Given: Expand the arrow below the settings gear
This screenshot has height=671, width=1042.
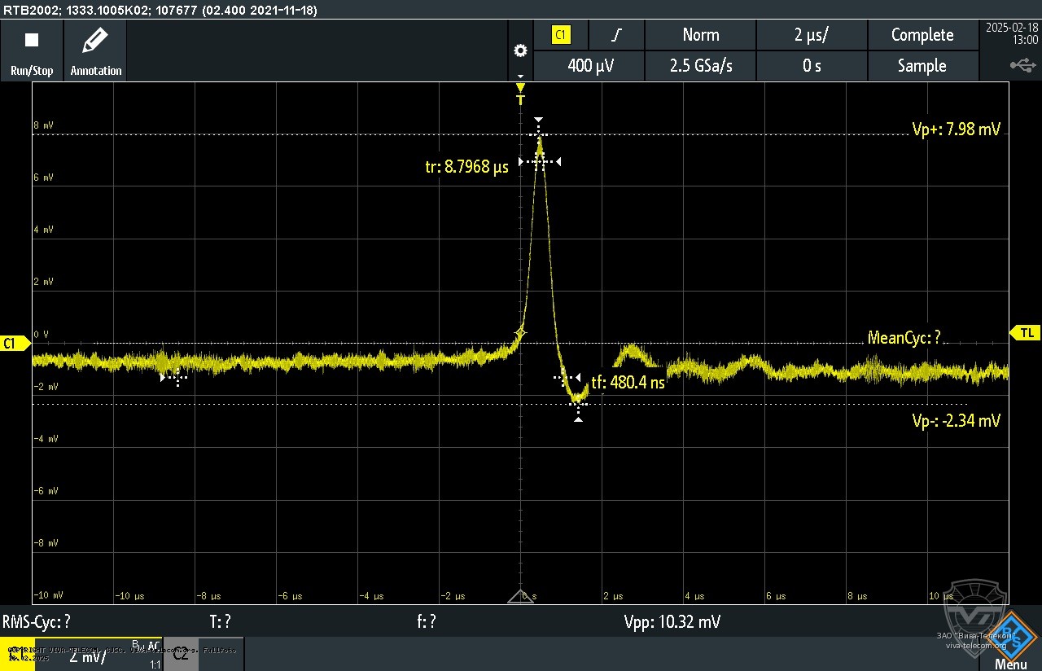Looking at the screenshot, I should [x=520, y=77].
